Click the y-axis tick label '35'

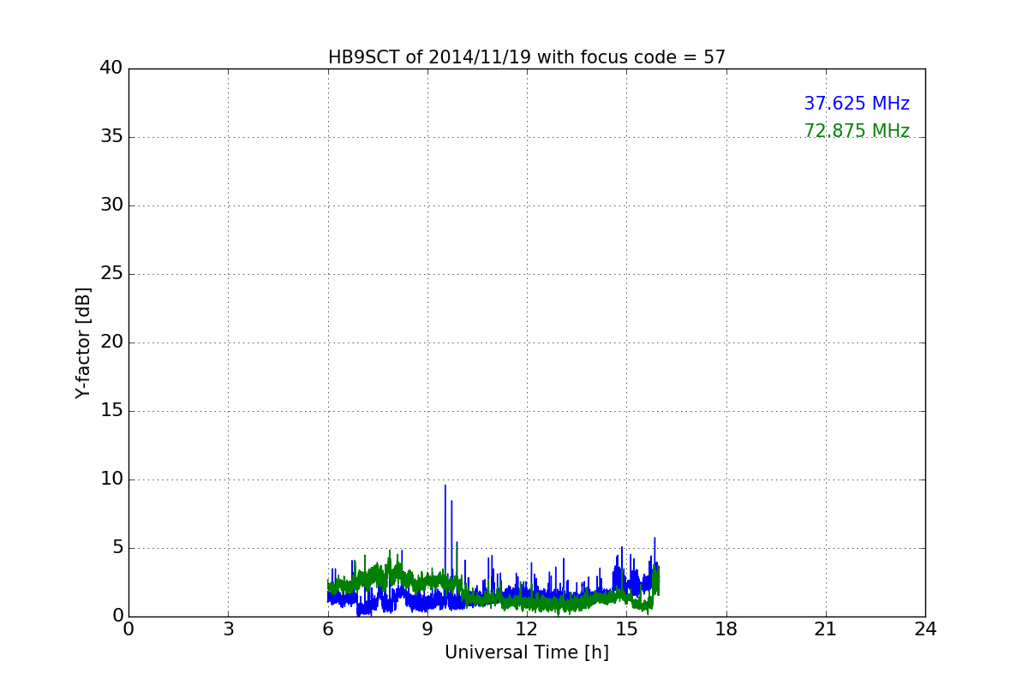111,137
